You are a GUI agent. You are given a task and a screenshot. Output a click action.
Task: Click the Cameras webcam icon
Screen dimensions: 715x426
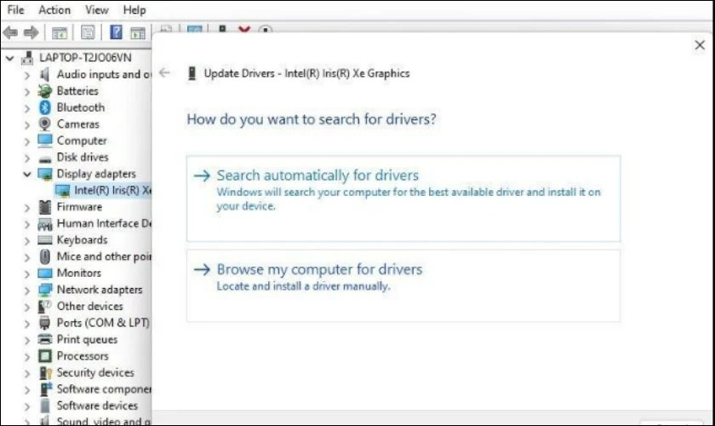pos(44,124)
